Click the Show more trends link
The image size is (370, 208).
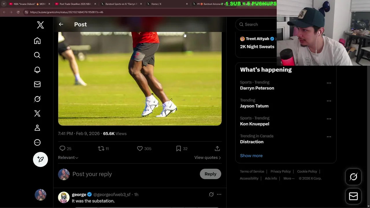tap(251, 156)
